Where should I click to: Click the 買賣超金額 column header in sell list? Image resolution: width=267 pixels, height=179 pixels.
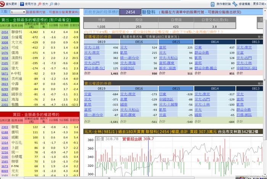pyautogui.click(x=31, y=25)
